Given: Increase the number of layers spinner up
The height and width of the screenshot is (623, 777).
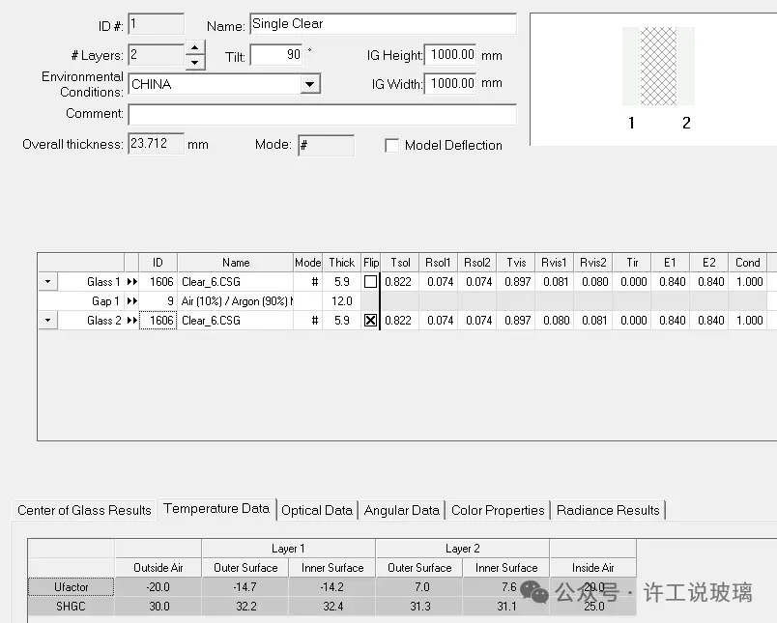Looking at the screenshot, I should (195, 48).
